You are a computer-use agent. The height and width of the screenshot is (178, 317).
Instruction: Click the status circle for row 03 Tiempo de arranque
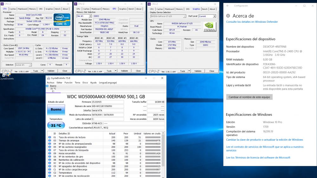tap(49, 140)
